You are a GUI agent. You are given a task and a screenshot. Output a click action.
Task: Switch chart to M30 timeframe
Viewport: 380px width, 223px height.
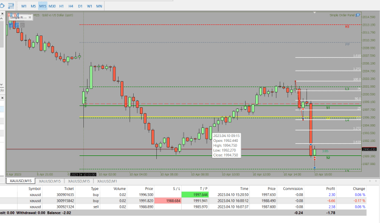52,6
